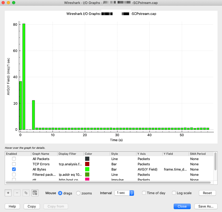
Task: Remove selected graph with minus button
Action: pos(17,193)
